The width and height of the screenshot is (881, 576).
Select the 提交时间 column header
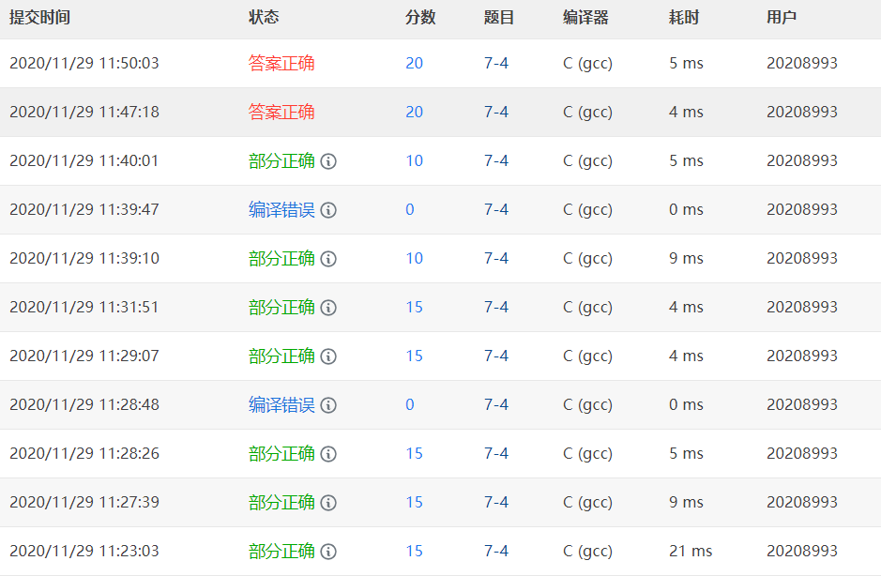point(40,18)
